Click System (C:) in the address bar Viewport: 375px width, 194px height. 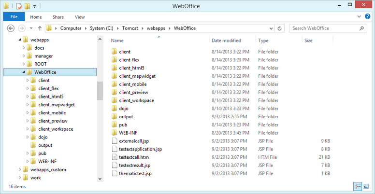[x=102, y=28]
